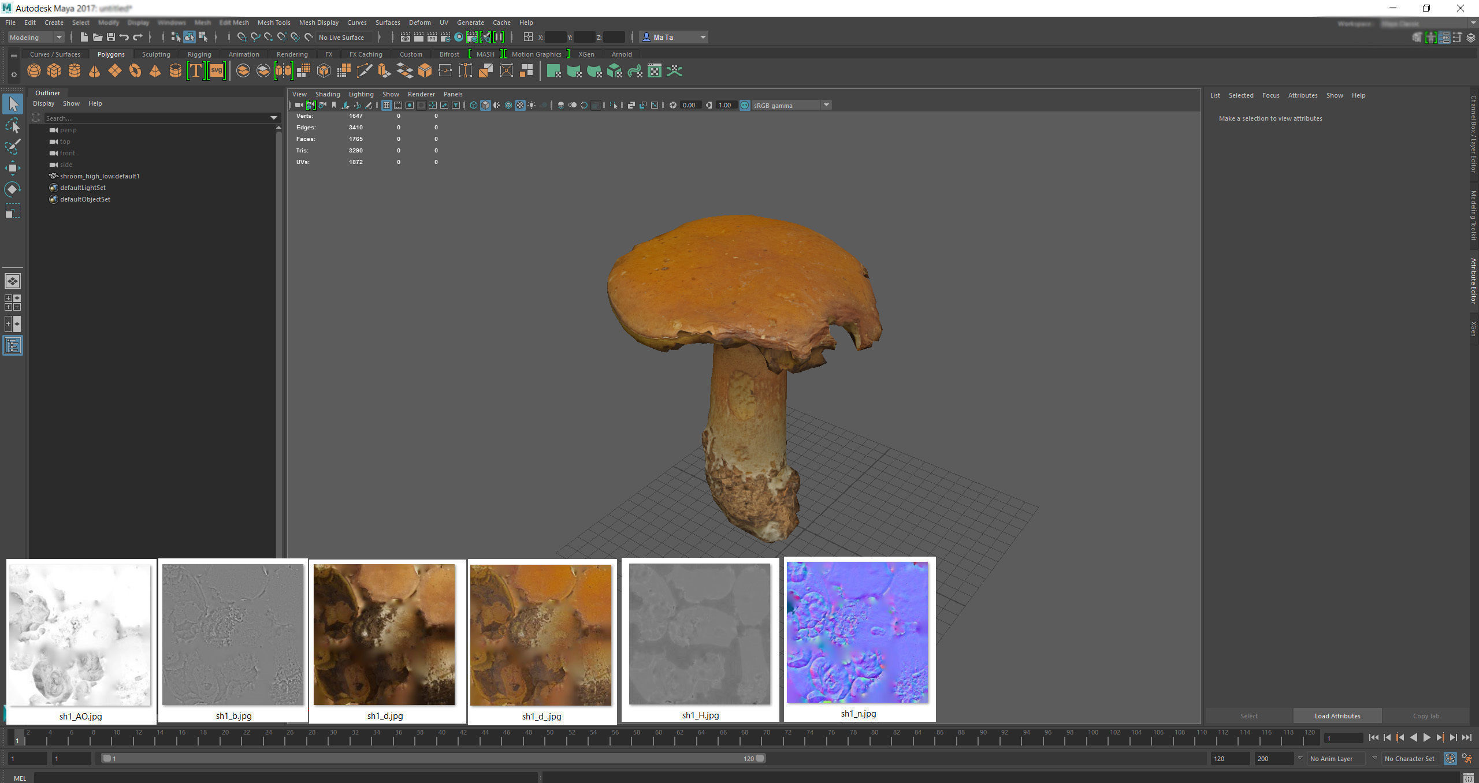Toggle snap to grids icon

[x=241, y=37]
